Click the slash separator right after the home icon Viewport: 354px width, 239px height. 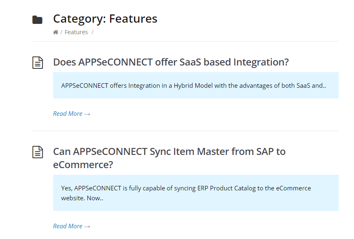point(61,32)
